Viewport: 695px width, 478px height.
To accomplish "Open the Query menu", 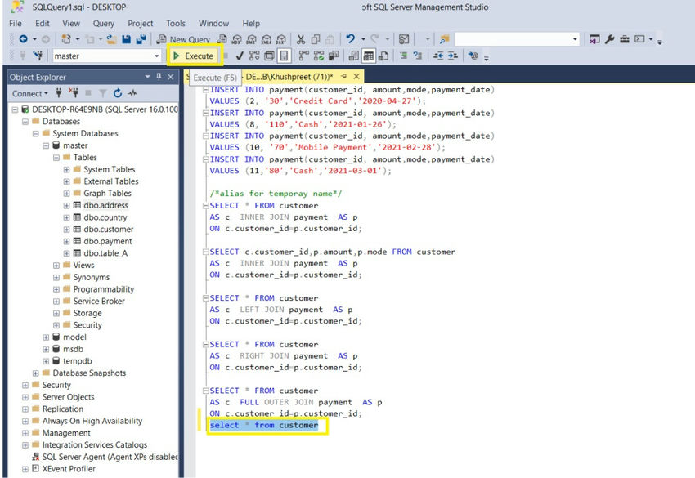I will 104,24.
